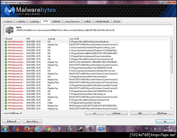Click the bug icon of InstallMate row
This screenshot has width=177, height=138.
(6, 54)
